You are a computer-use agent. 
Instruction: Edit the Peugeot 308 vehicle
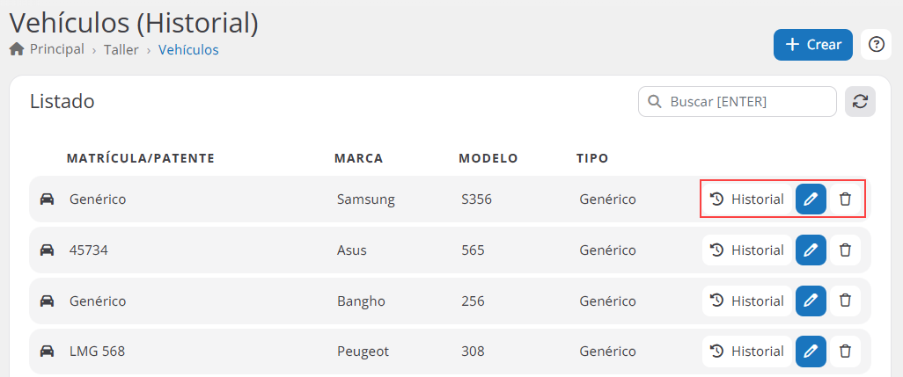[x=811, y=352]
